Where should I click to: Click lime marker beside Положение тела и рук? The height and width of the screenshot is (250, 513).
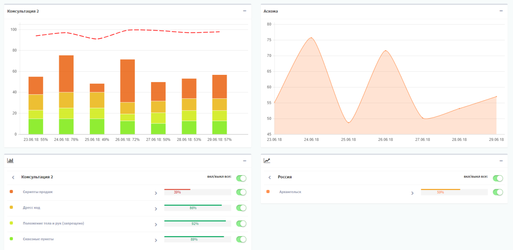pyautogui.click(x=11, y=223)
